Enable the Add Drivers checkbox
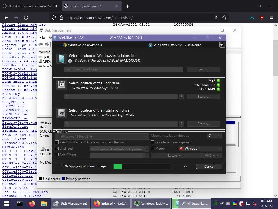278x209 pixels. coord(57,155)
